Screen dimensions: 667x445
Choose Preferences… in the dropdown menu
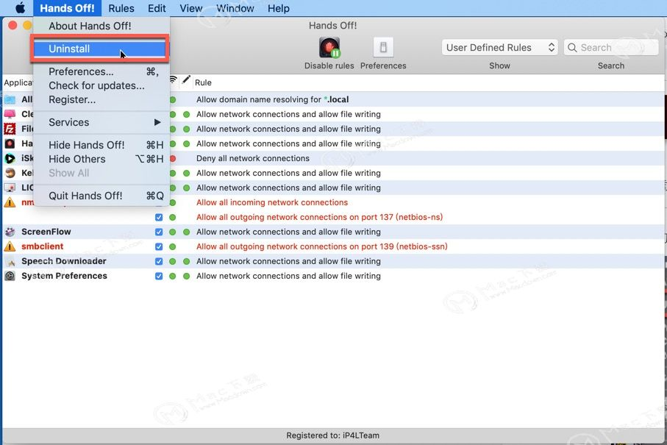[101, 71]
